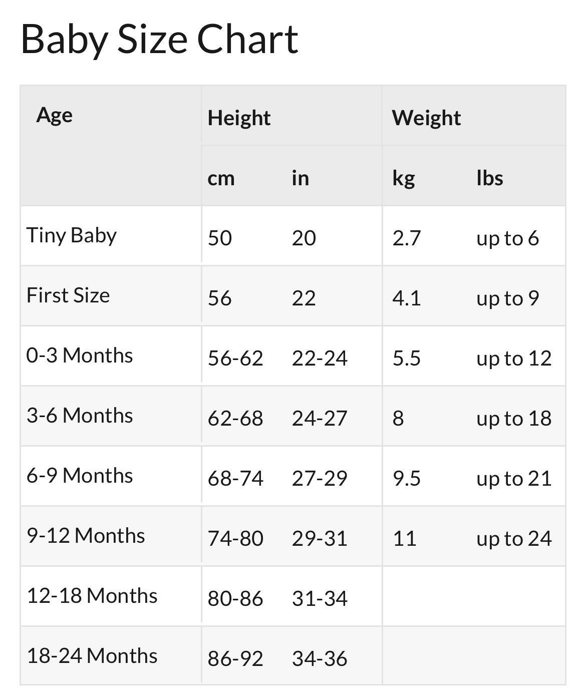Select the 3-6 Months row label

click(x=80, y=416)
